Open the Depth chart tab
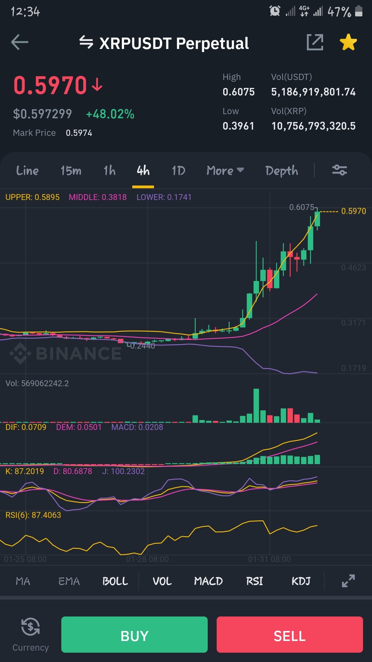Viewport: 372px width, 662px height. pos(281,171)
